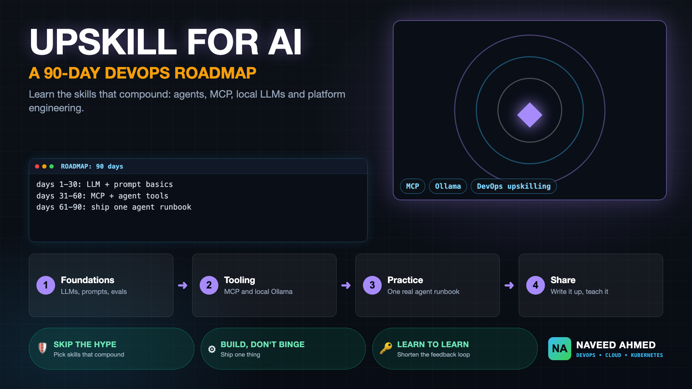Click the gear icon beside Build, Don't Binge
Viewport: 692px width, 389px height.
pyautogui.click(x=212, y=349)
